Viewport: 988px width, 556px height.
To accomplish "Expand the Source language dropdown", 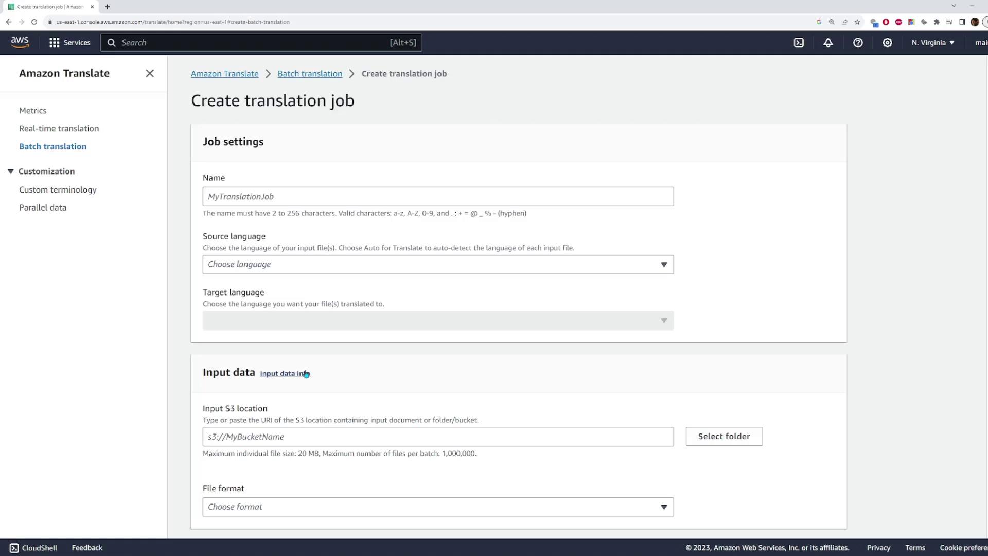I will [x=438, y=265].
